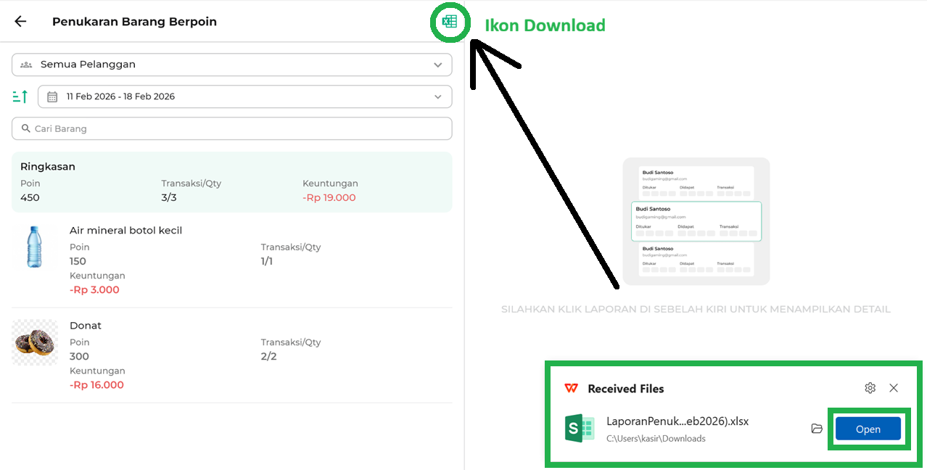
Task: Select the Donat product image
Action: coord(35,342)
